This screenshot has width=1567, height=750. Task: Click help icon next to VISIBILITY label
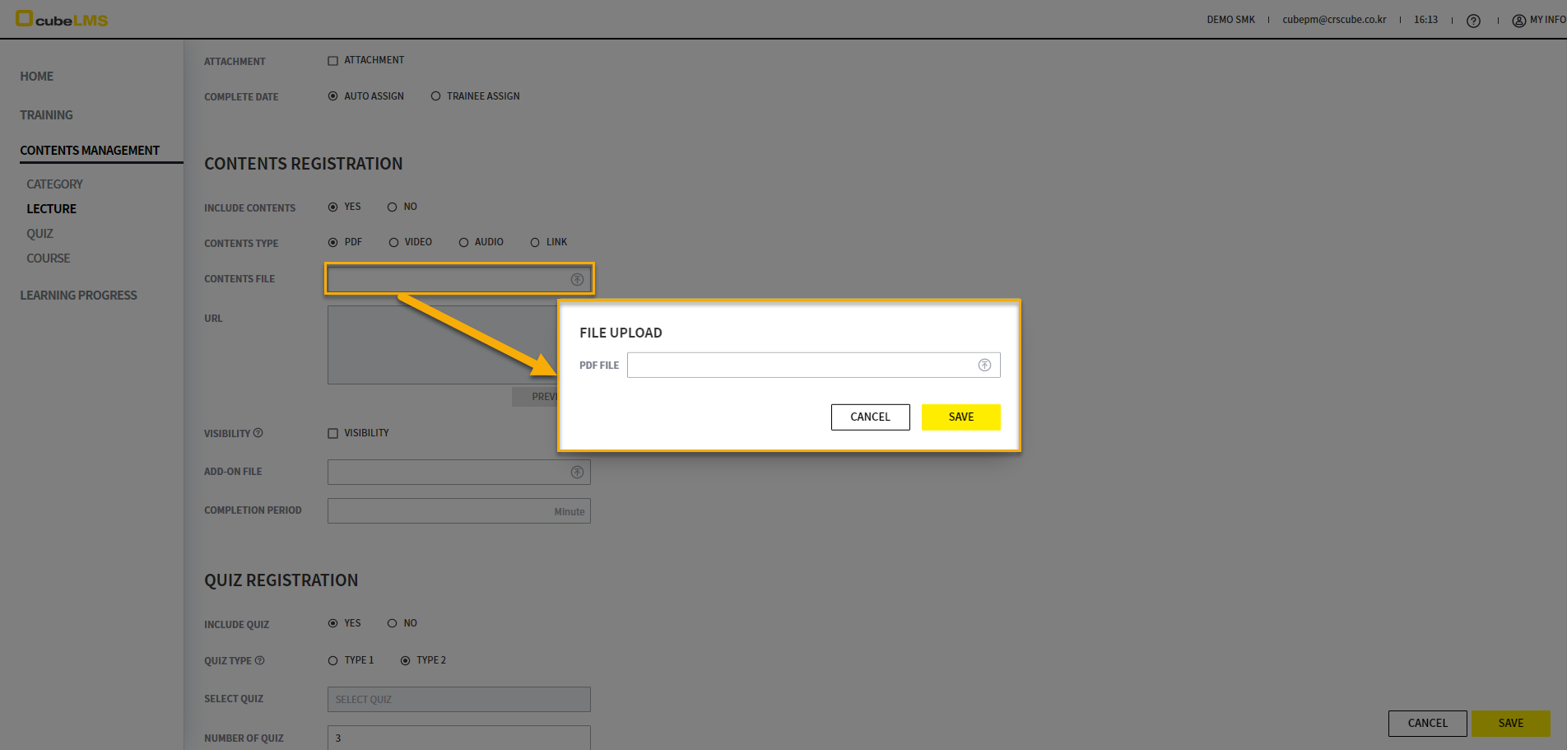coord(258,433)
